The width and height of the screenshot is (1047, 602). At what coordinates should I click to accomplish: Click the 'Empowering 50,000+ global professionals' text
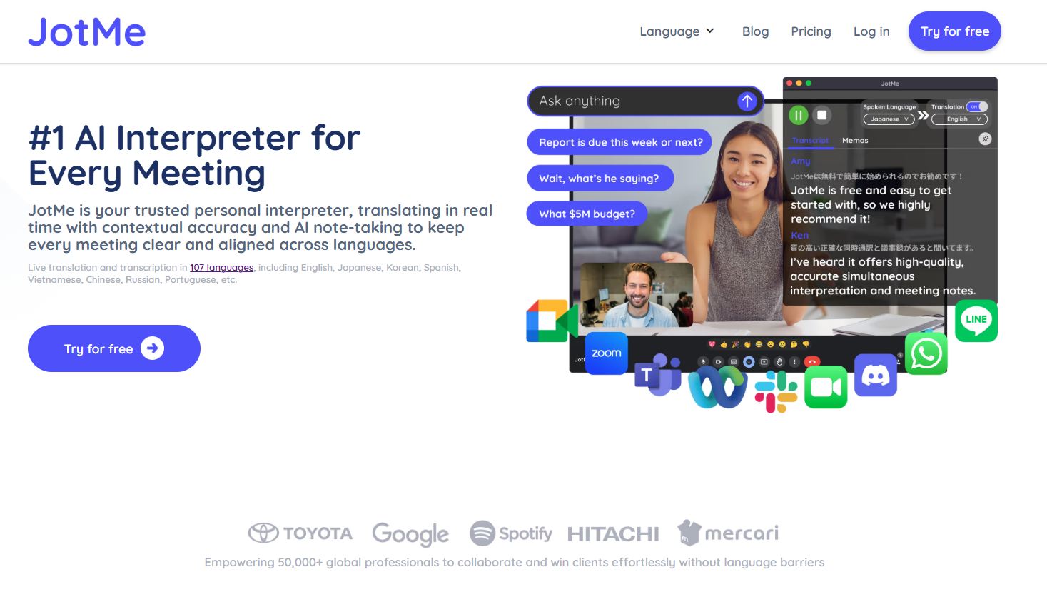click(x=514, y=563)
